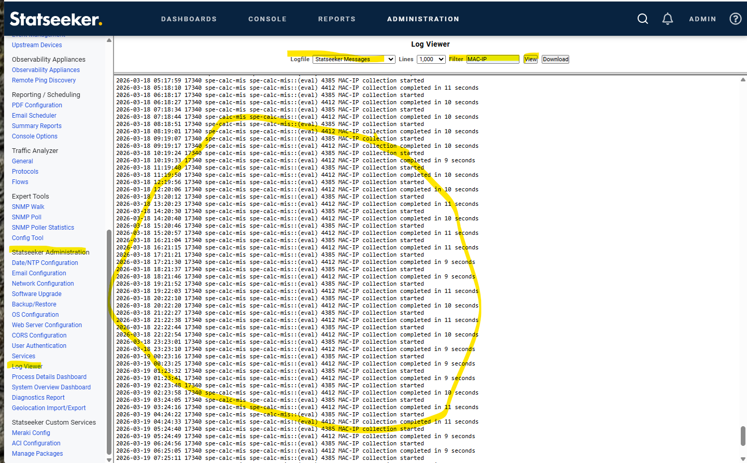Expand the Logfile dropdown

(354, 59)
